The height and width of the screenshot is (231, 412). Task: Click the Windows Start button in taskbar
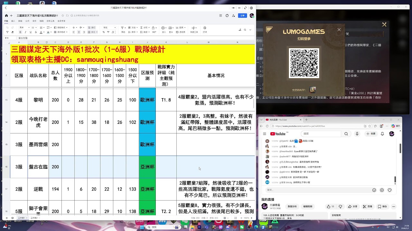pyautogui.click(x=142, y=227)
